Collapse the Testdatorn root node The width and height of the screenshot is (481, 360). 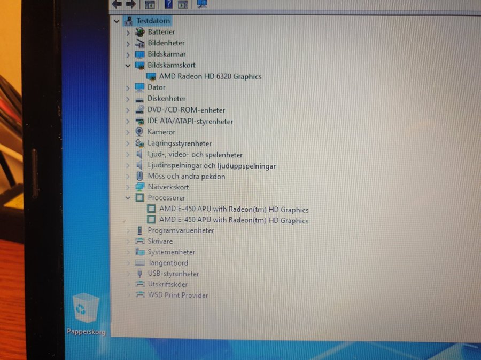pyautogui.click(x=117, y=21)
